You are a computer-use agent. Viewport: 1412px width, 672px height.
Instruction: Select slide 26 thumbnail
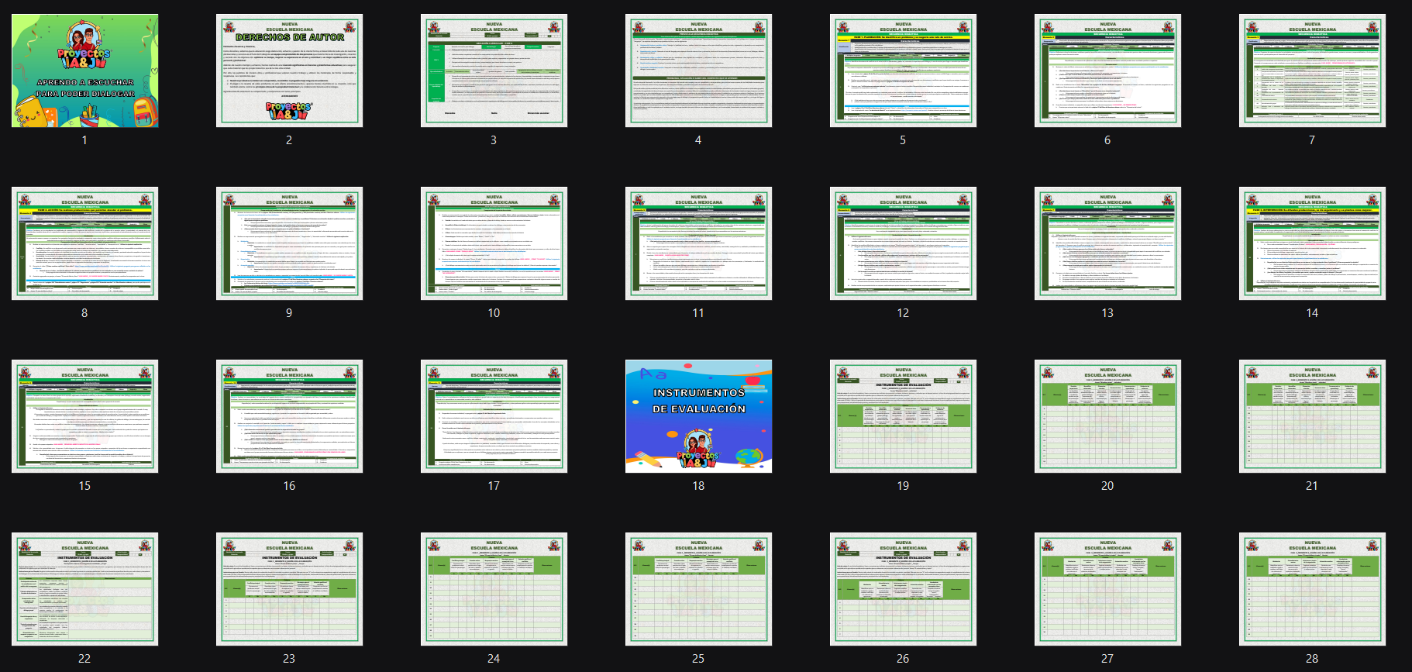[903, 589]
